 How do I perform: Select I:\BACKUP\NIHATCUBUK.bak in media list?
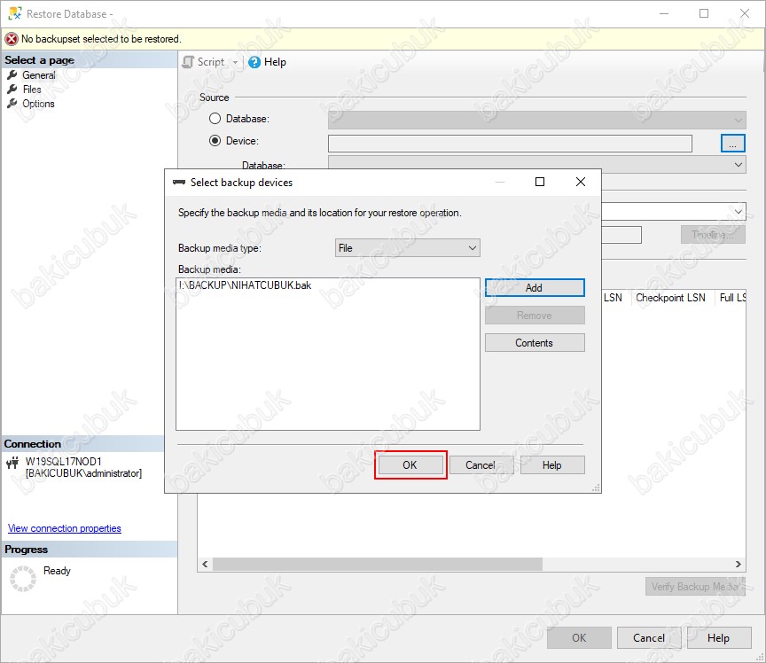(245, 285)
